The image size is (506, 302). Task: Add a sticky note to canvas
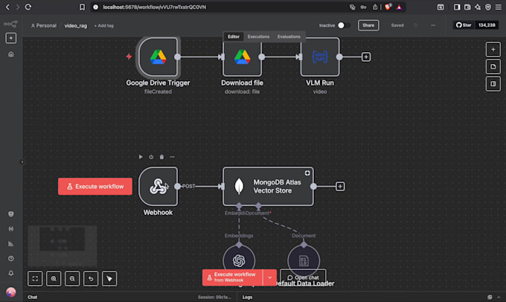[493, 67]
